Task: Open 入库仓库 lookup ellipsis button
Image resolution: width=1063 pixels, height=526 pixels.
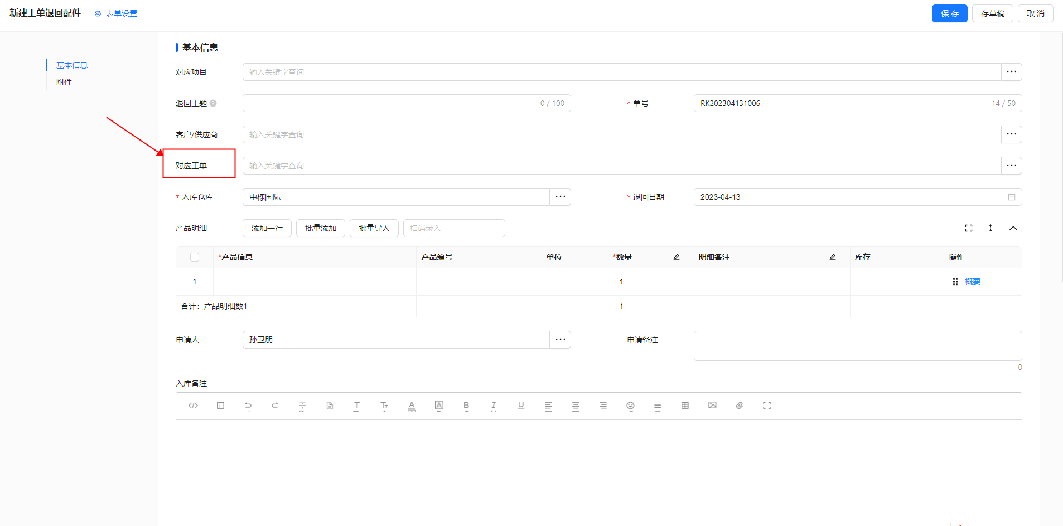Action: tap(561, 197)
